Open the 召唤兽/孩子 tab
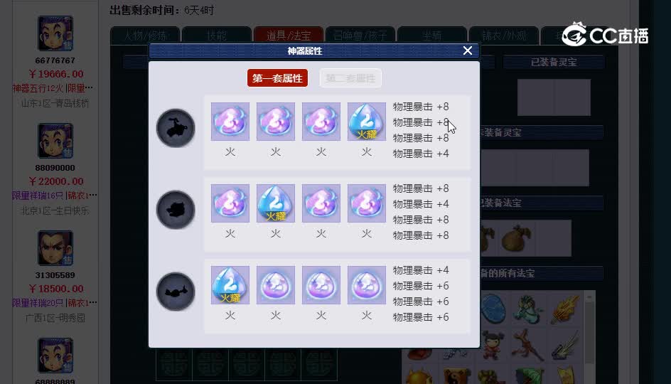This screenshot has width=671, height=384. [x=360, y=35]
